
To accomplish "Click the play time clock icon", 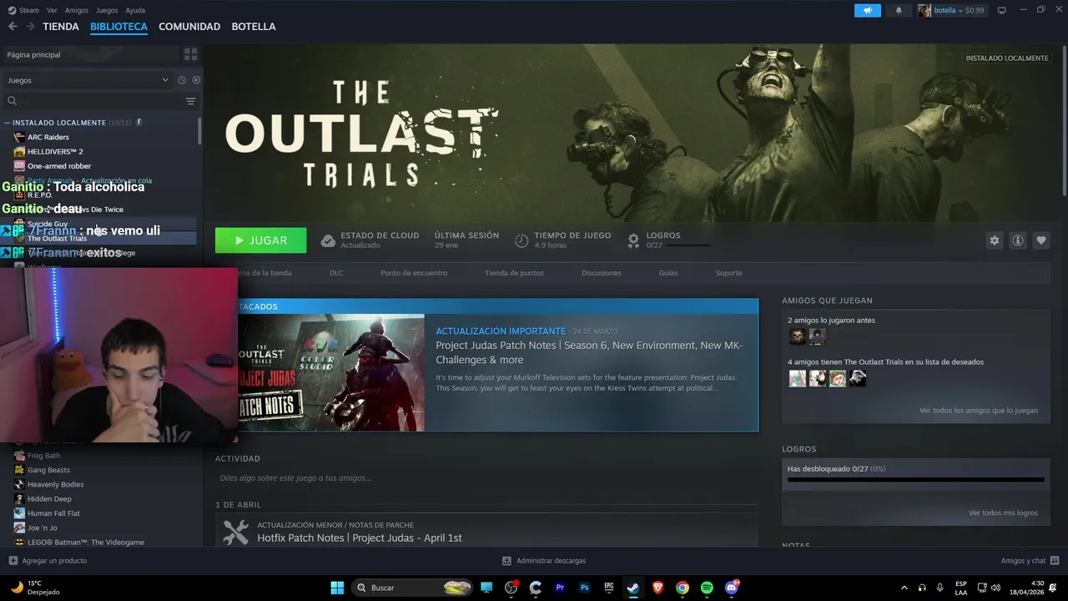I will [x=521, y=240].
